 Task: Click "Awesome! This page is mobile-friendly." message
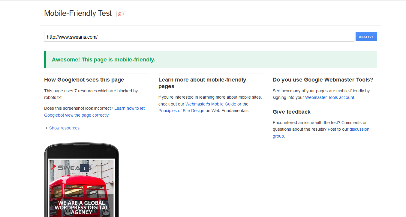pyautogui.click(x=104, y=60)
